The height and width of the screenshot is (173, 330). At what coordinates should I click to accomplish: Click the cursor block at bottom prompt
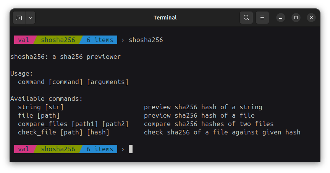point(131,149)
